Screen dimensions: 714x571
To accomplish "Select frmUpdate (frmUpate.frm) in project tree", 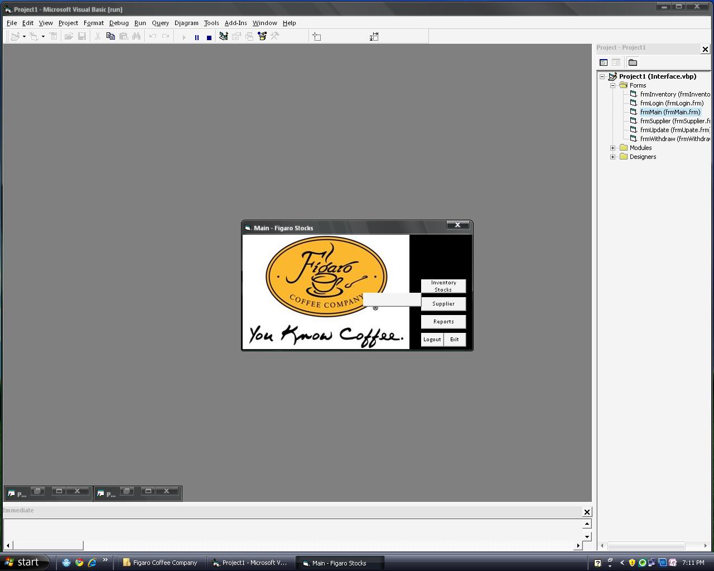I will (674, 130).
